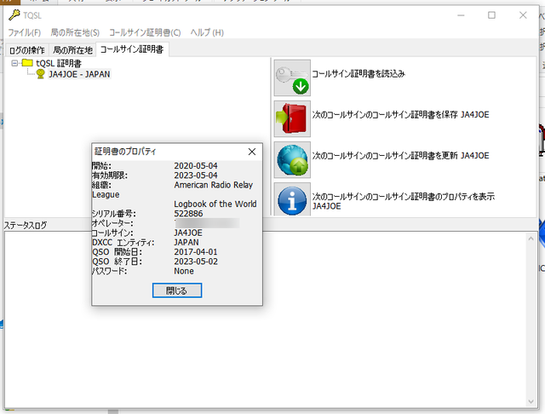This screenshot has height=414, width=545.
Task: Select the gold ribbon icon beside JA4JOE - JAPAN
Action: click(40, 74)
